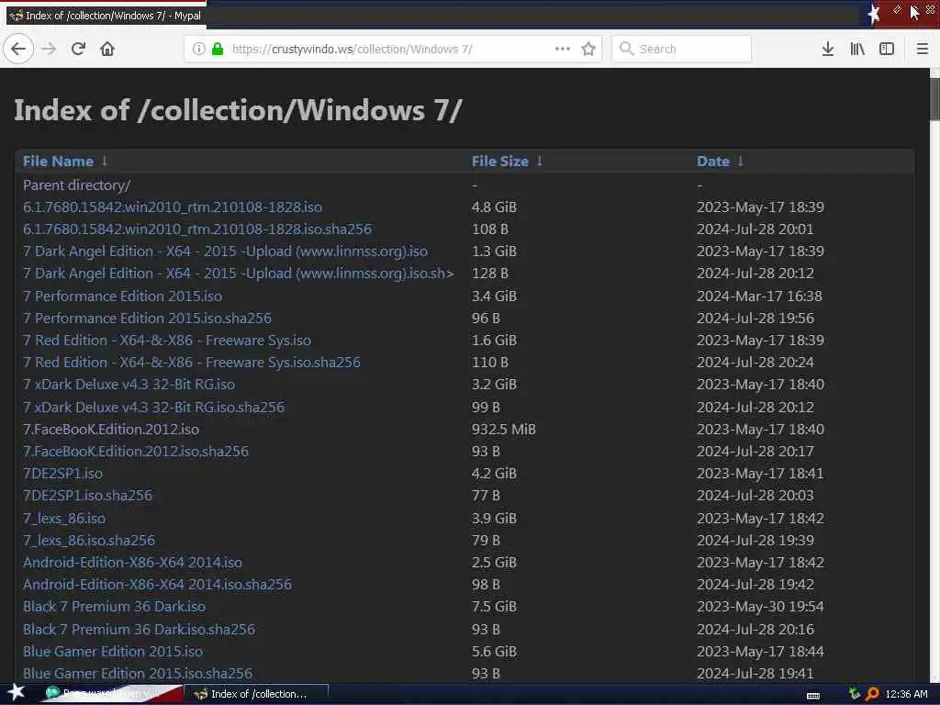Switch to Index of /collection taskbar item
The width and height of the screenshot is (940, 705).
[x=256, y=694]
